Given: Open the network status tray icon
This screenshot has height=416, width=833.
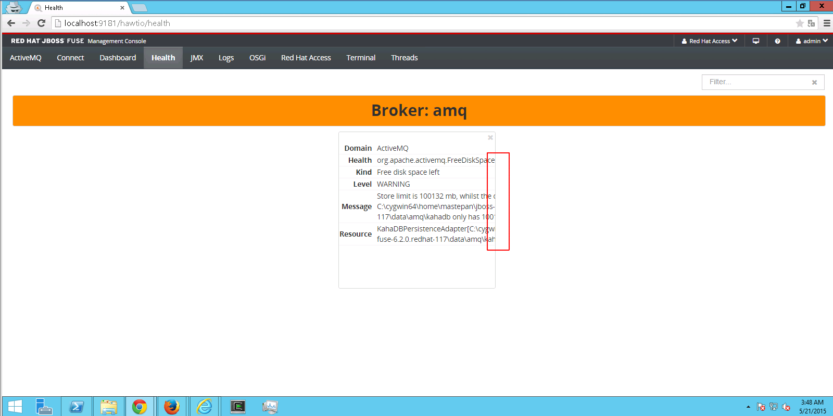Looking at the screenshot, I should point(774,407).
